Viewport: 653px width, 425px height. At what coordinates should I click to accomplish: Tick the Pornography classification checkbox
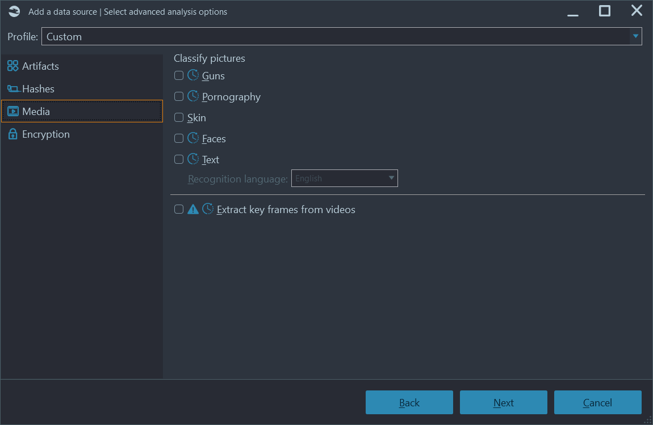(x=179, y=96)
